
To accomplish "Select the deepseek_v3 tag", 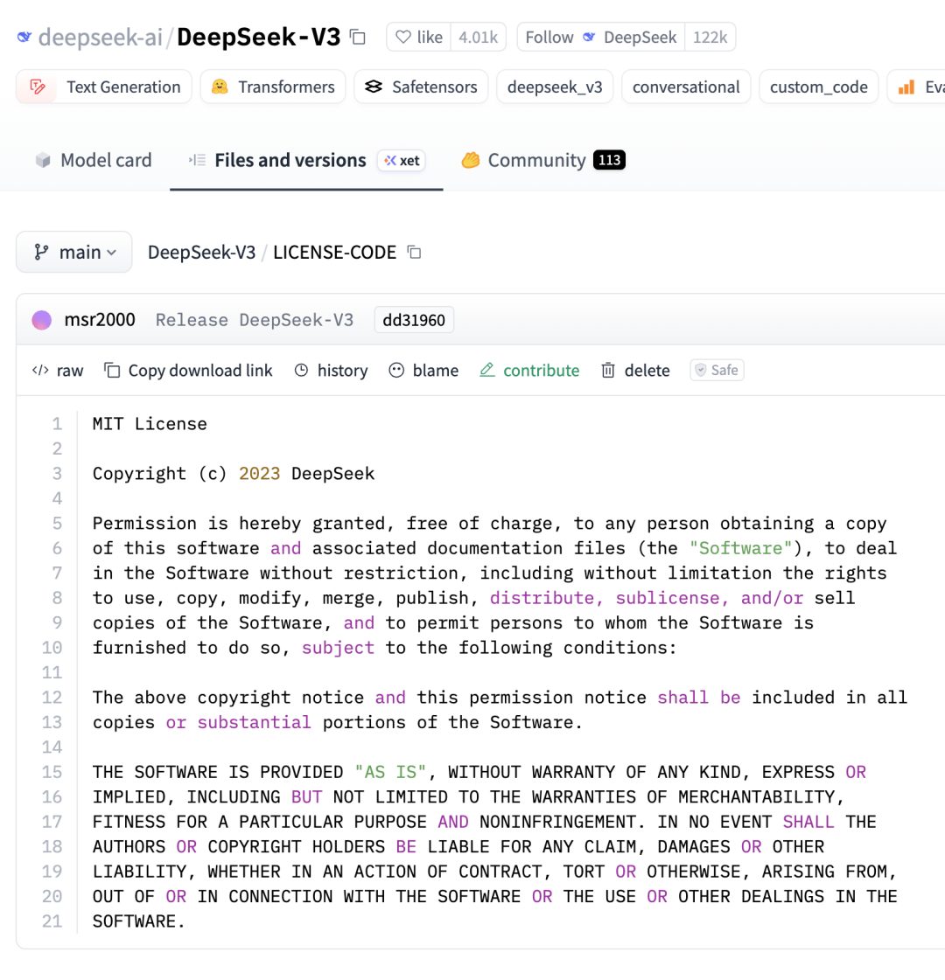I will click(555, 87).
